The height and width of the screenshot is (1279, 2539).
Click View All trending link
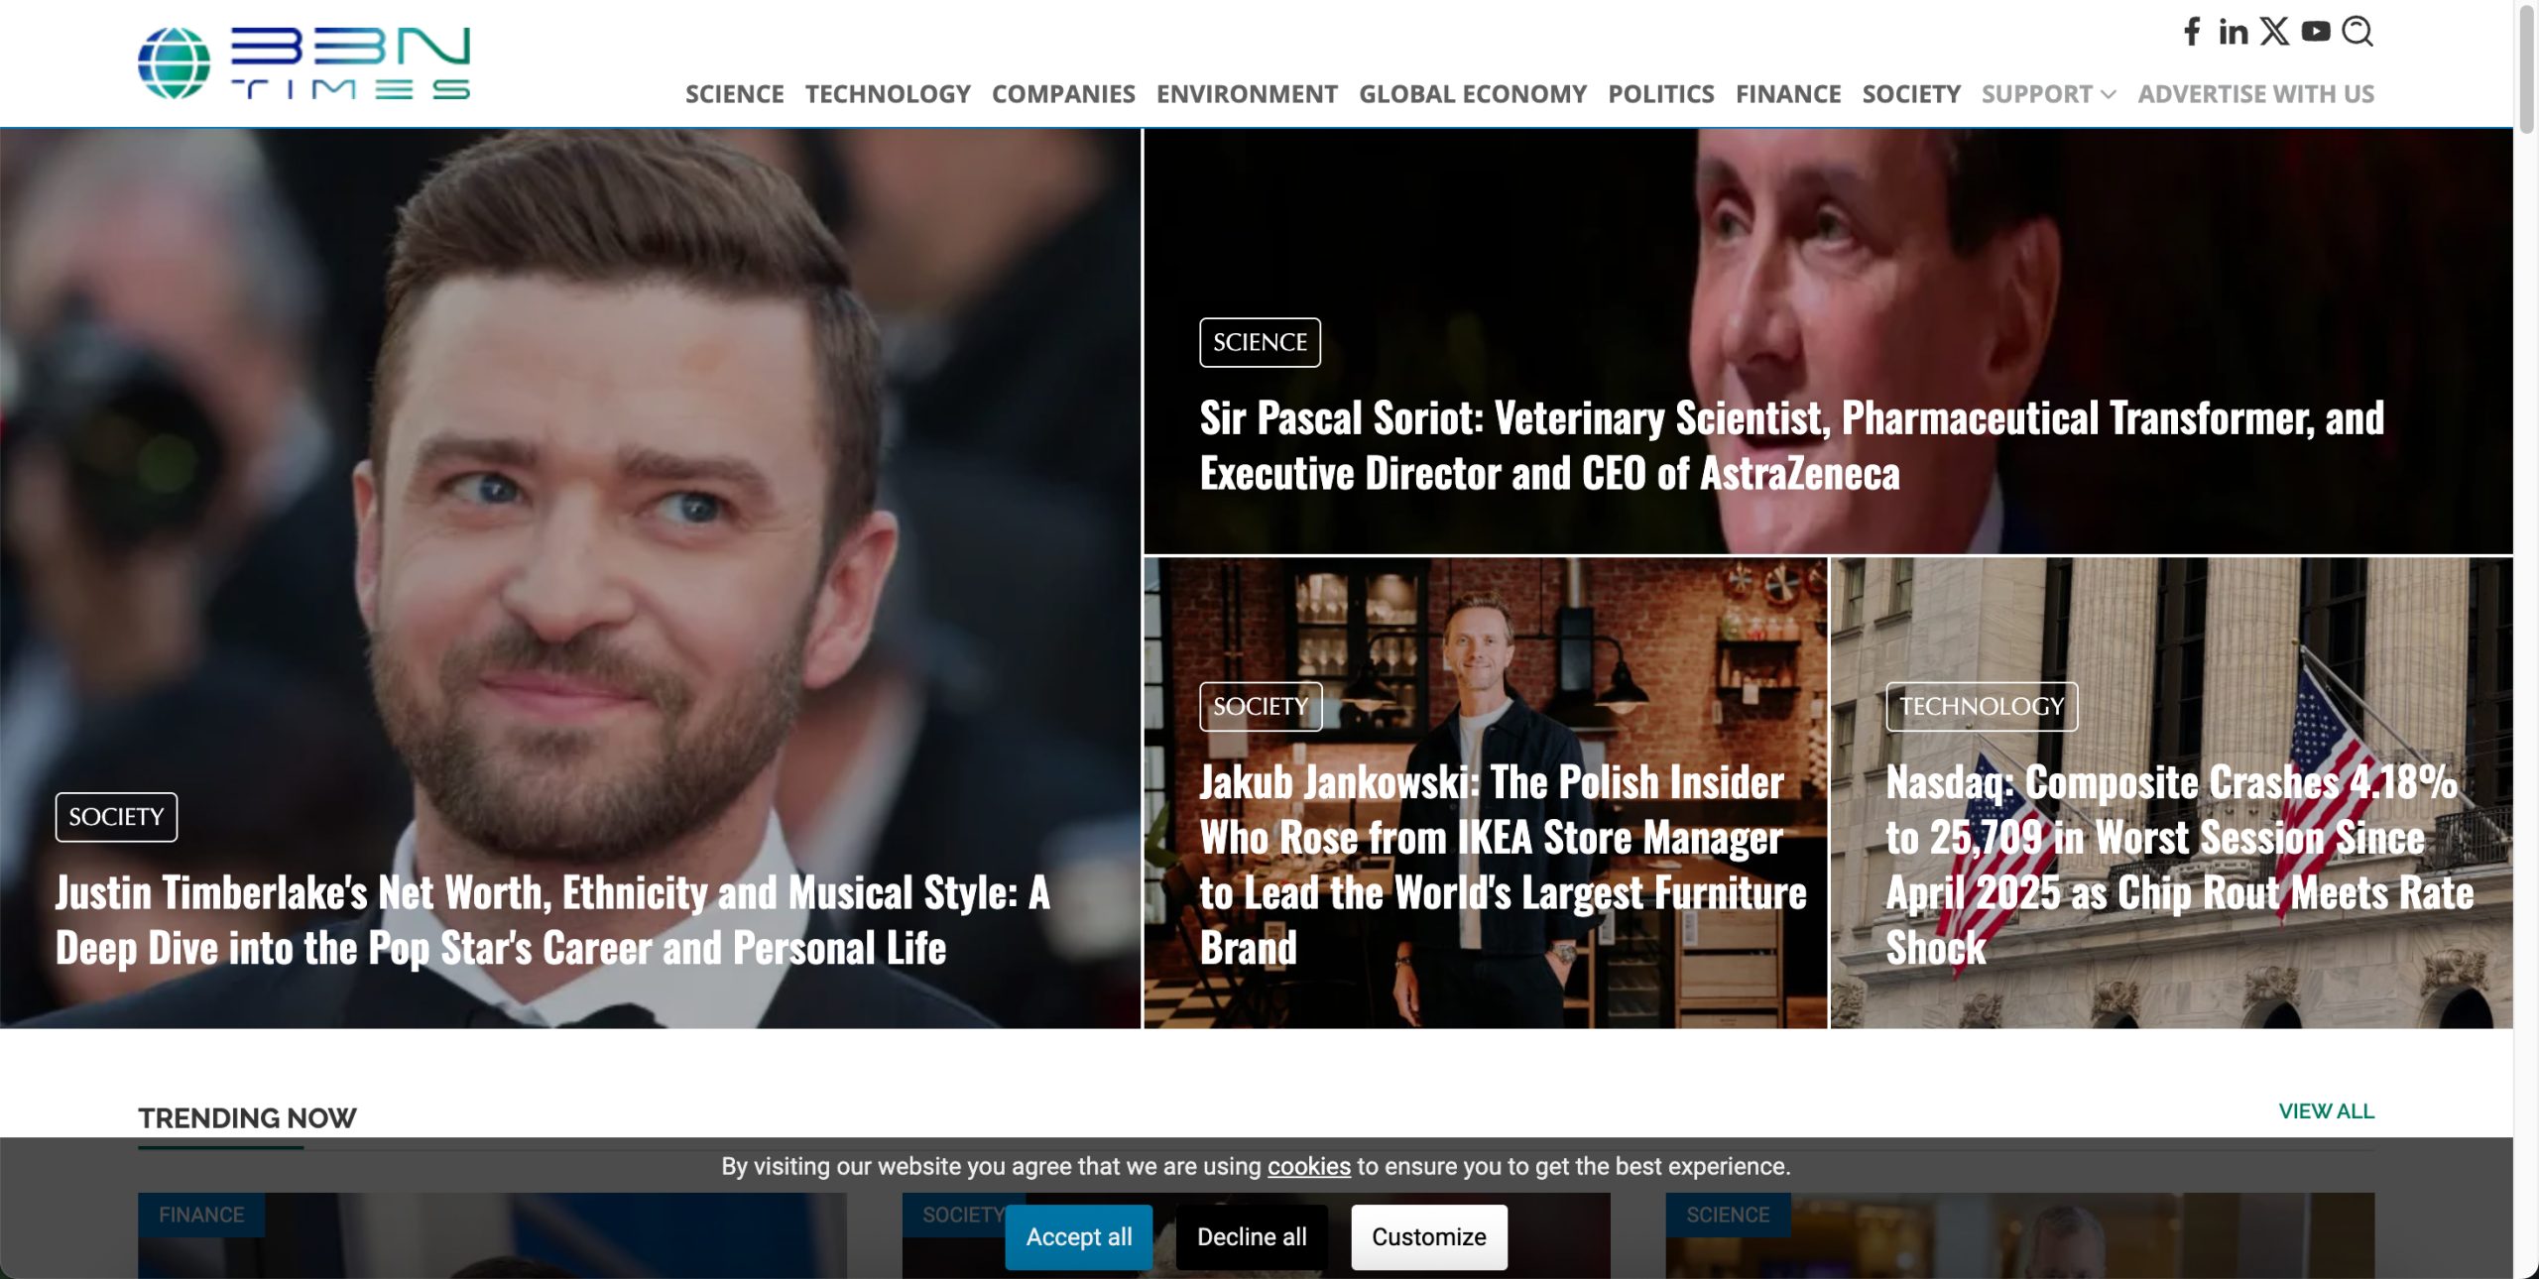click(2327, 1111)
